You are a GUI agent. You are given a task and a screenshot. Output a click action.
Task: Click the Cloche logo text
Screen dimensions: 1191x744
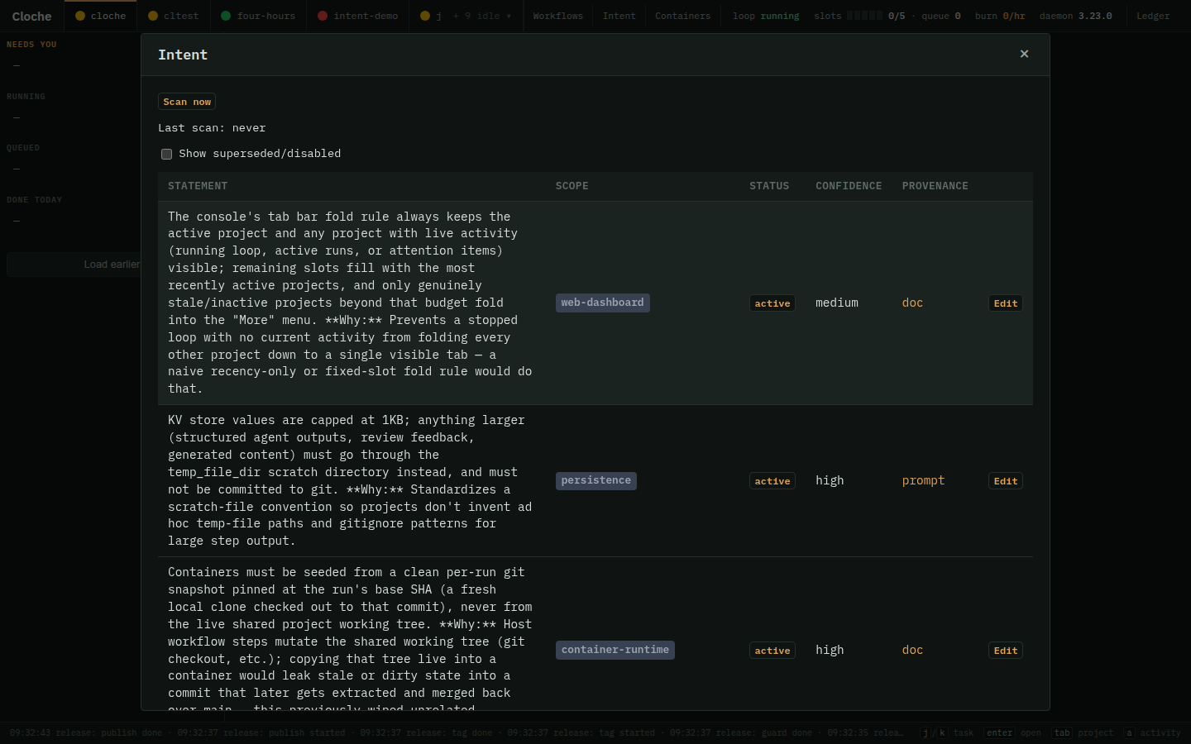[x=31, y=17]
